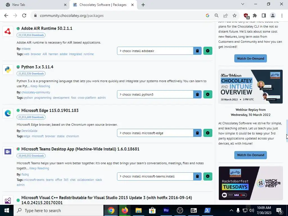The image size is (288, 216).
Task: Open author chocolatey-community profile link
Action: pyautogui.click(x=36, y=92)
